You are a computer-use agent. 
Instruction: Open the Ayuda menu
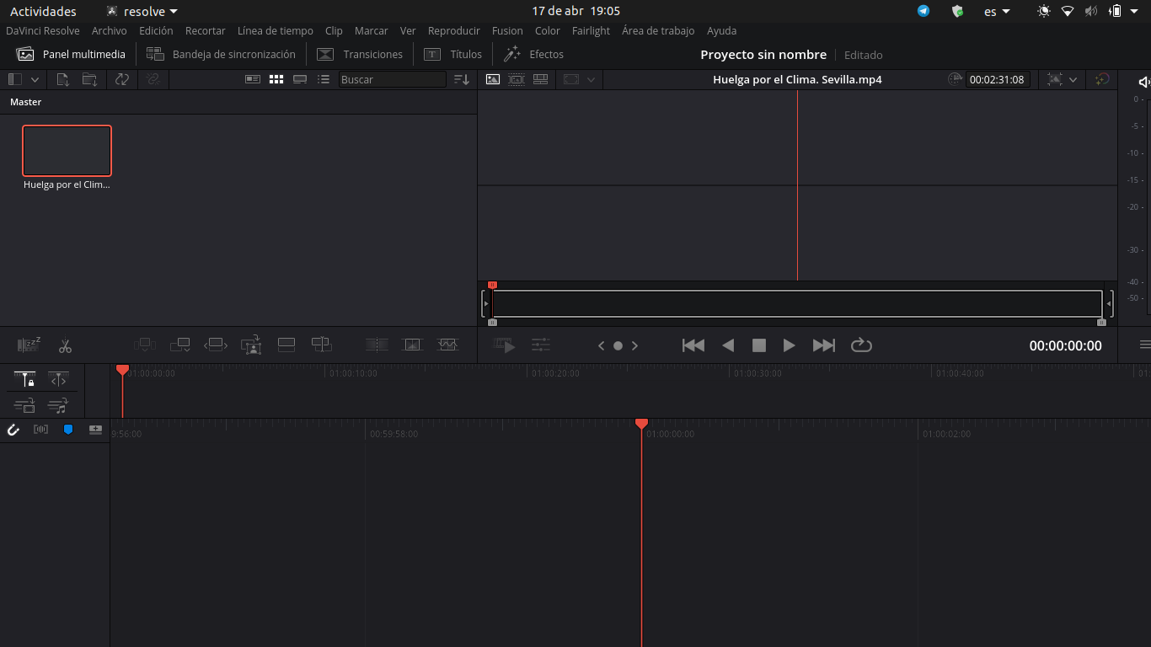pos(721,30)
